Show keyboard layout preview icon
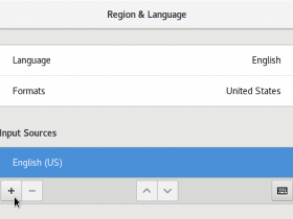Viewport: 293px width, 219px height. click(x=282, y=191)
